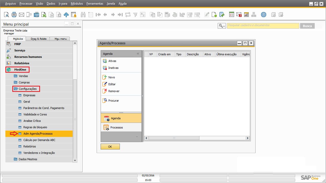Click the main menu scroll down arrow
Screen dimensions: 326x183
pyautogui.click(x=75, y=160)
